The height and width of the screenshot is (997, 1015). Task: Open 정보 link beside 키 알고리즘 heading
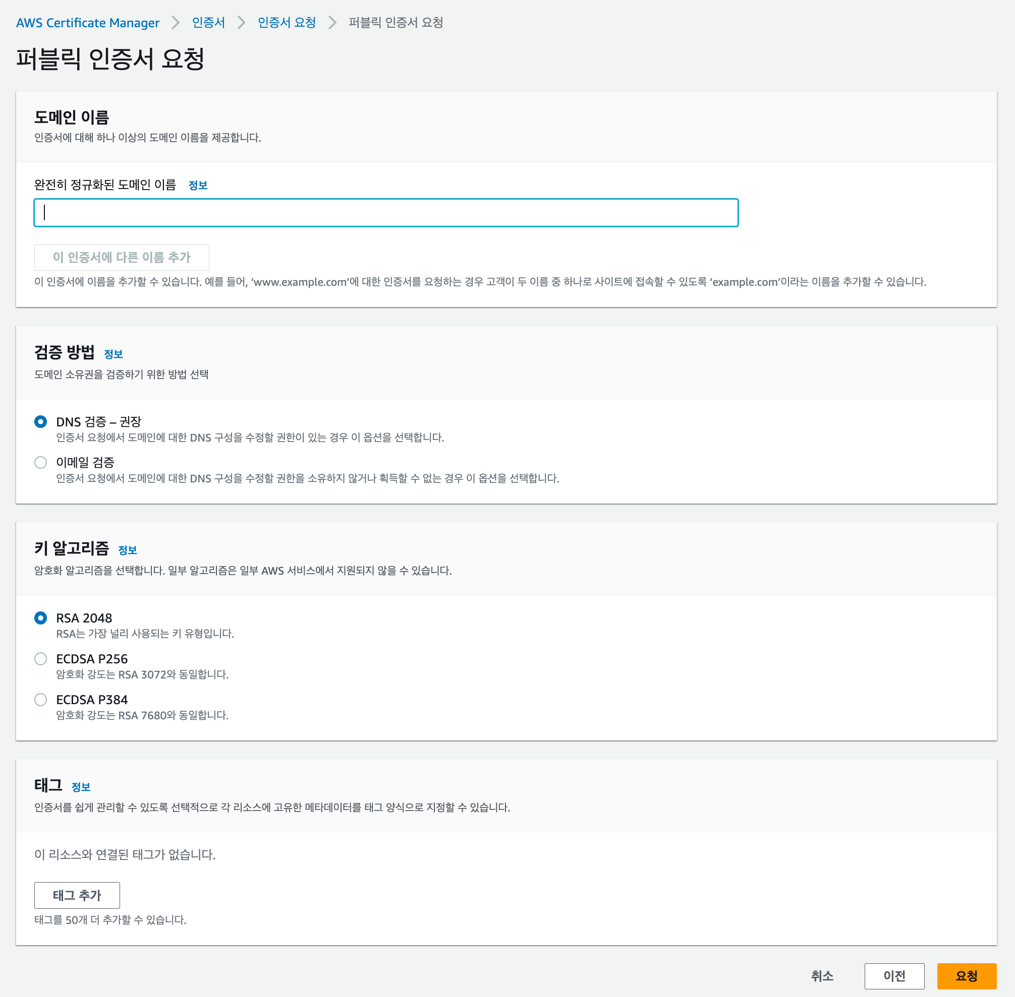[x=127, y=550]
